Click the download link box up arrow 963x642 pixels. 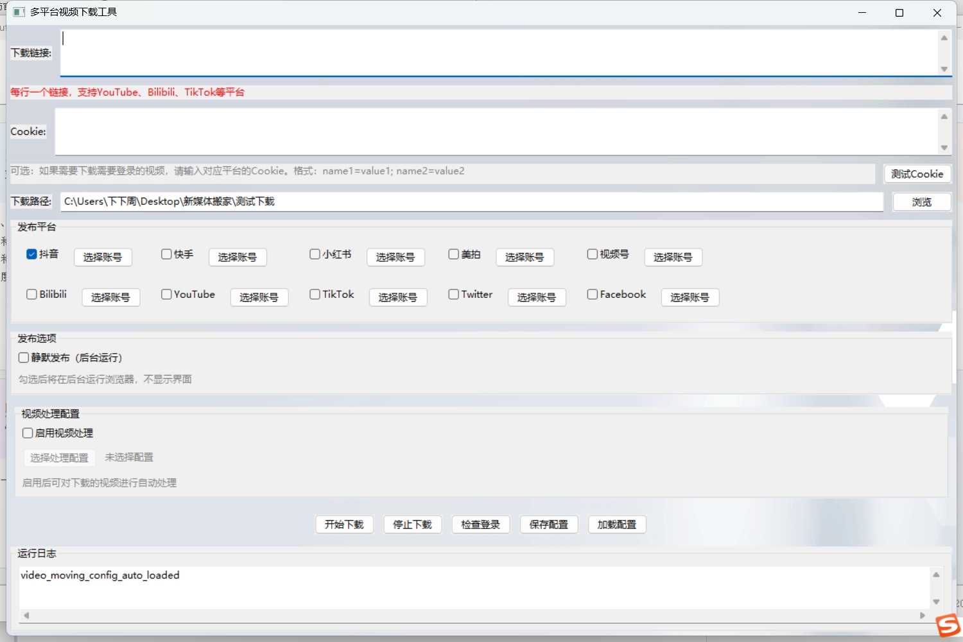click(944, 38)
